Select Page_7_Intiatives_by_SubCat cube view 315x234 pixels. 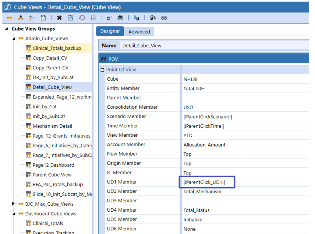point(62,155)
